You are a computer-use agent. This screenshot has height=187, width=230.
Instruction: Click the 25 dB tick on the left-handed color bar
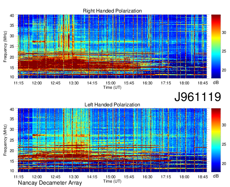(224, 144)
